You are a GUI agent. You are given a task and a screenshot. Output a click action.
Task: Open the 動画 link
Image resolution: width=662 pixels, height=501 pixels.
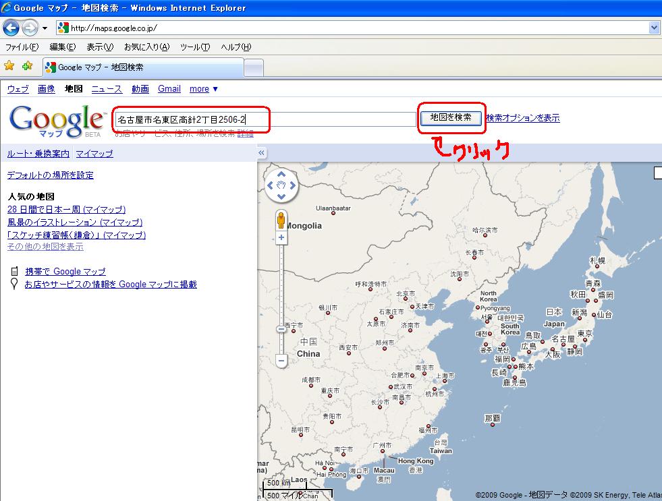point(140,89)
